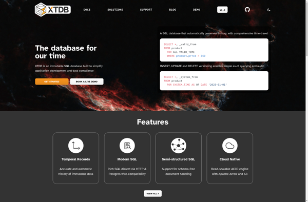This screenshot has width=308, height=202.
Task: Click Book a Live Demo button
Action: 87,82
